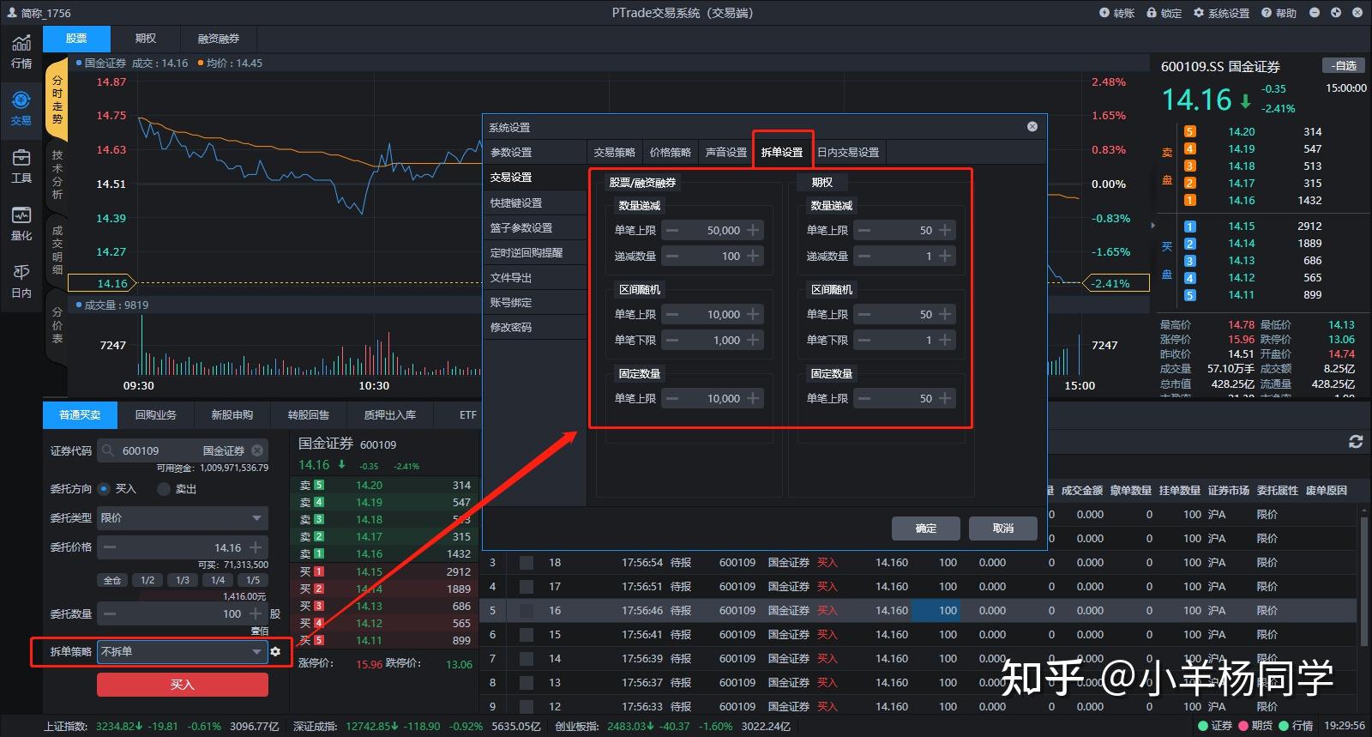Viewport: 1372px width, 737px height.
Task: Select 修改密码 in settings sidebar
Action: (534, 327)
